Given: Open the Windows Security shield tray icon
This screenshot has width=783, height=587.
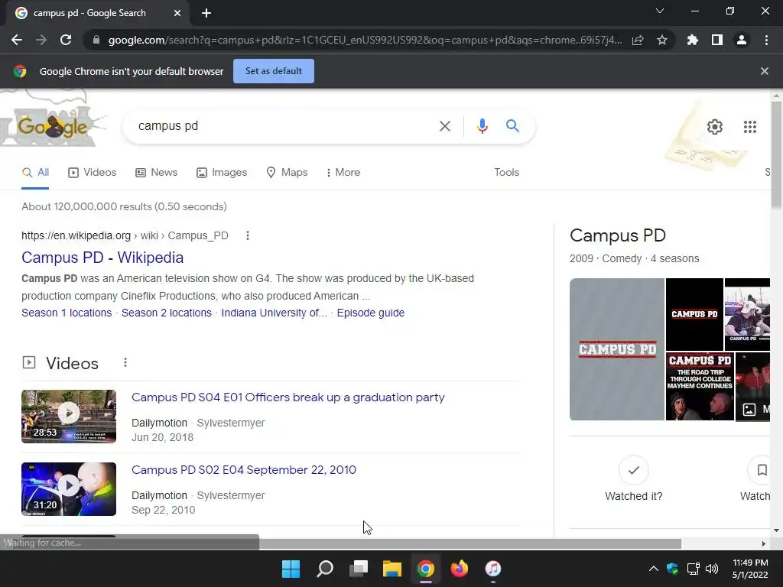Looking at the screenshot, I should coord(673,569).
